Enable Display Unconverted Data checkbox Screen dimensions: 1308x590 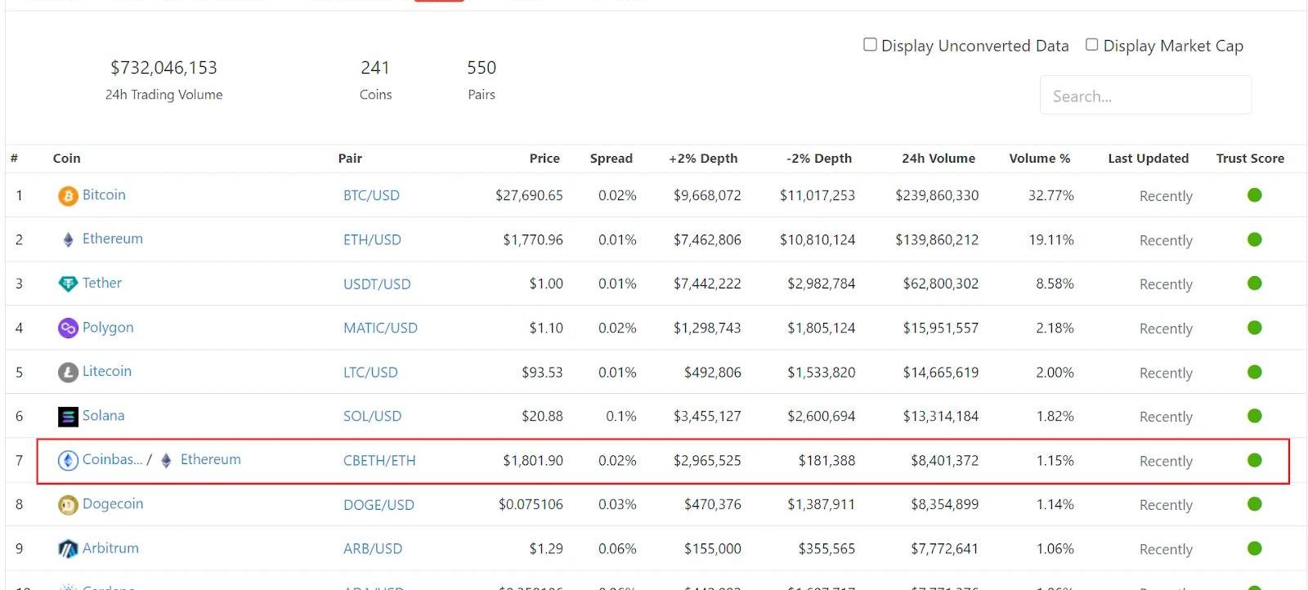coord(871,45)
